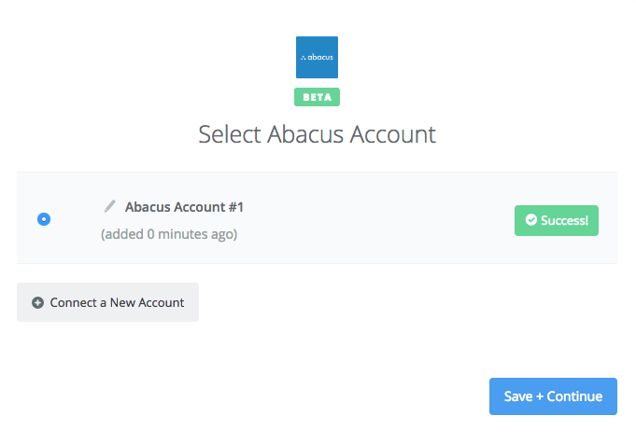
Task: Click Connect a New Account button
Action: [x=108, y=302]
